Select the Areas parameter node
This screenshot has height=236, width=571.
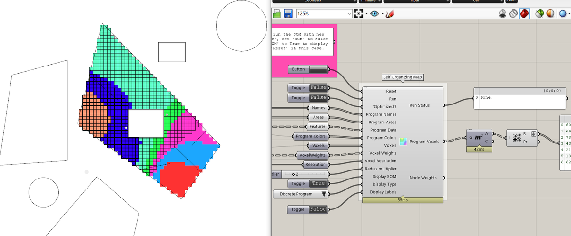(318, 117)
